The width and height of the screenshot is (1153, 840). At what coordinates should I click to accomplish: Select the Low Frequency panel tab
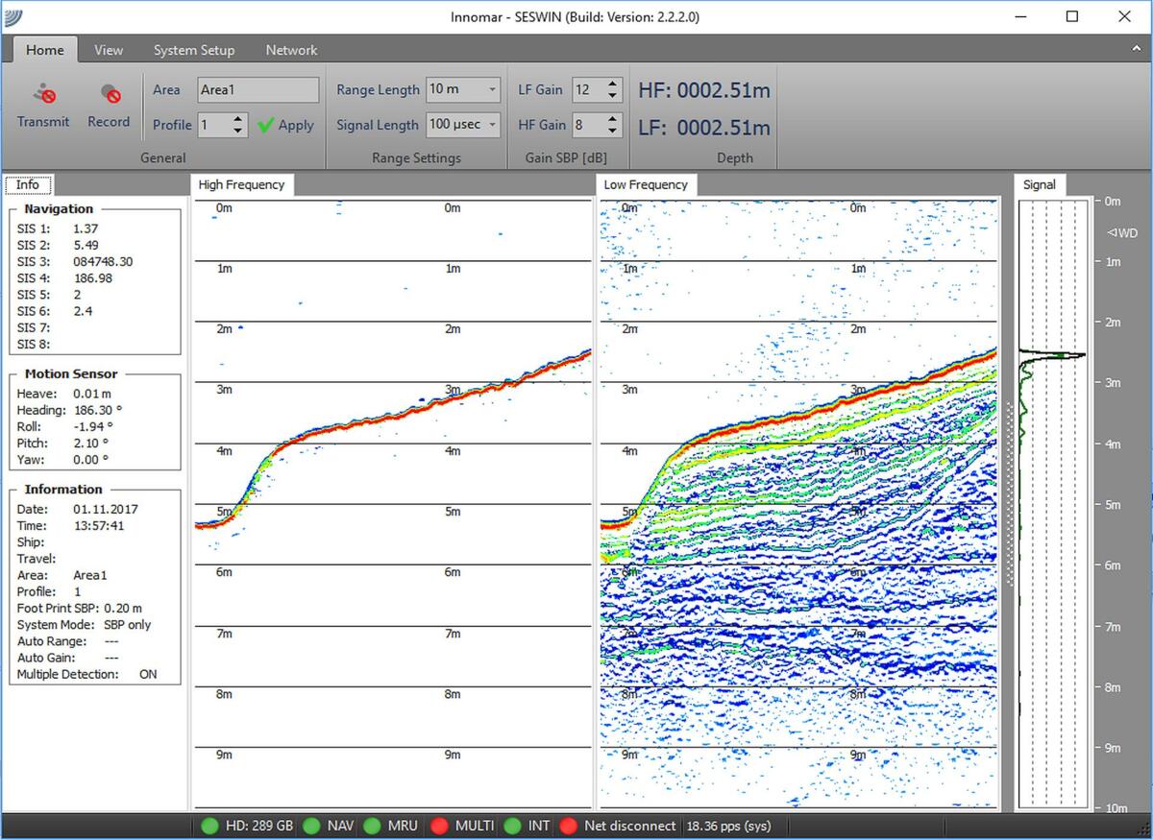(x=646, y=184)
